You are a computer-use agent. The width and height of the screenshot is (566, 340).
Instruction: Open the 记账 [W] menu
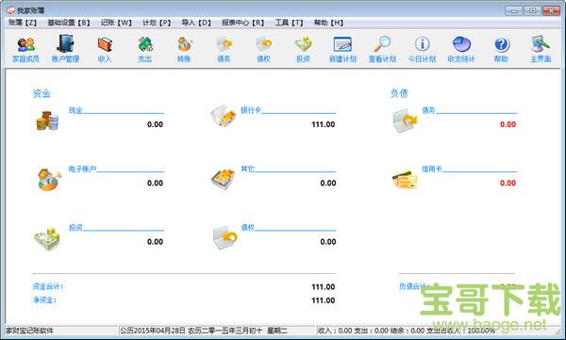[x=116, y=23]
